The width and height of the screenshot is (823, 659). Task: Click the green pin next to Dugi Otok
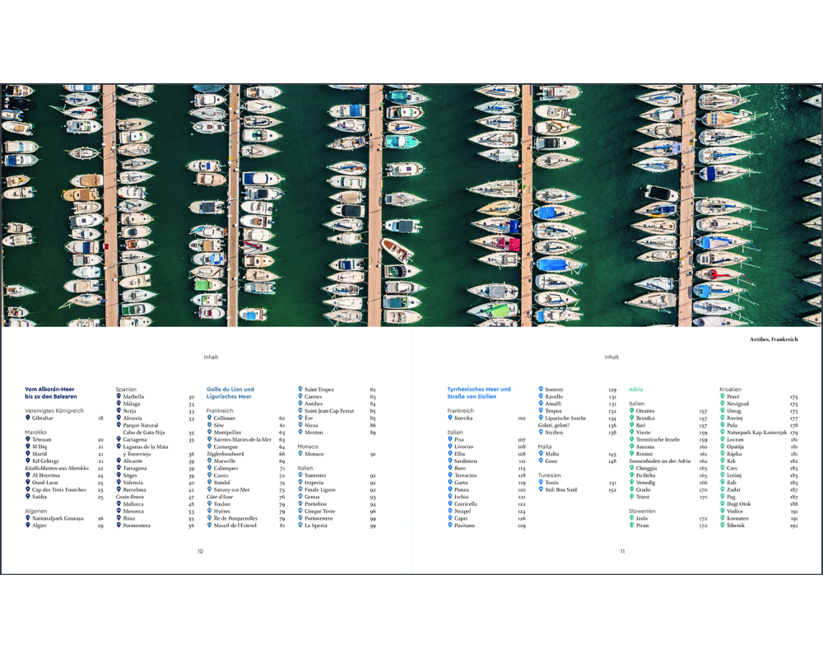coord(722,503)
